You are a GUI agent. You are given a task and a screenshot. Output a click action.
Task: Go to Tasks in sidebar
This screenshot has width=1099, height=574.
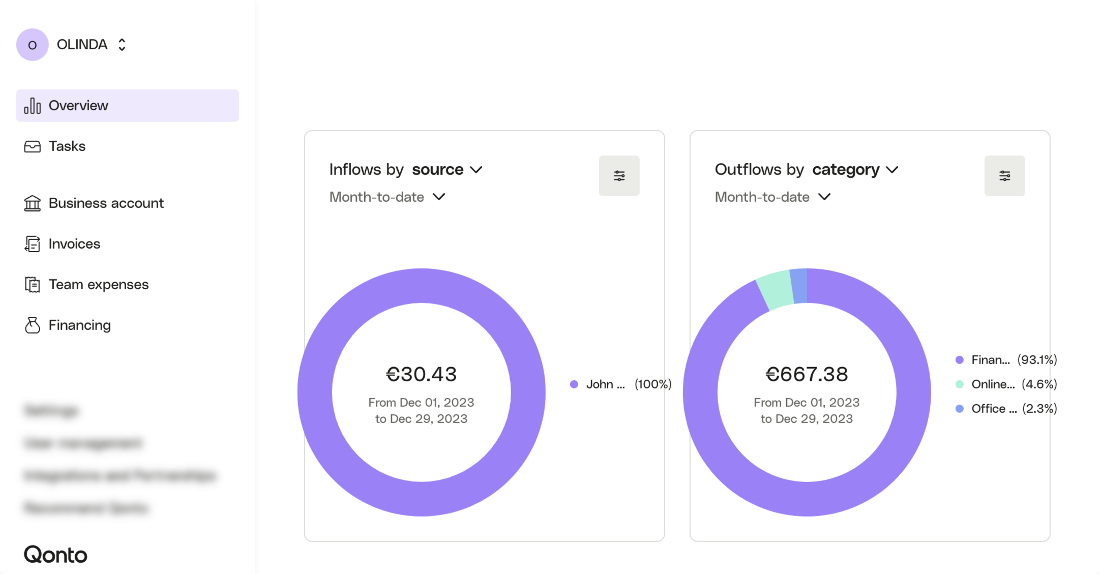pos(67,146)
